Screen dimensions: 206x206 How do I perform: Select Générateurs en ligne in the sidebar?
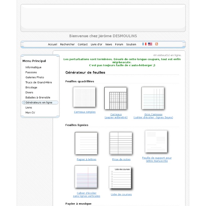tap(40, 102)
